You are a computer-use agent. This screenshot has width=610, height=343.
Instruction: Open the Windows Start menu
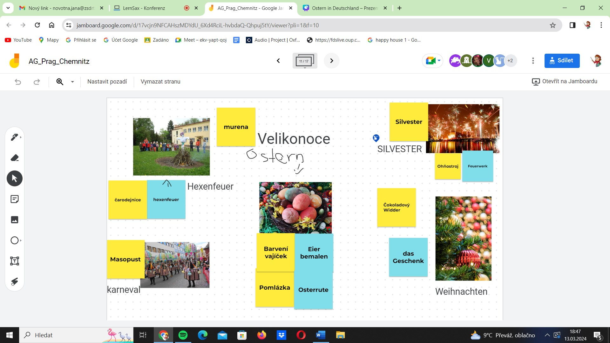[10, 335]
